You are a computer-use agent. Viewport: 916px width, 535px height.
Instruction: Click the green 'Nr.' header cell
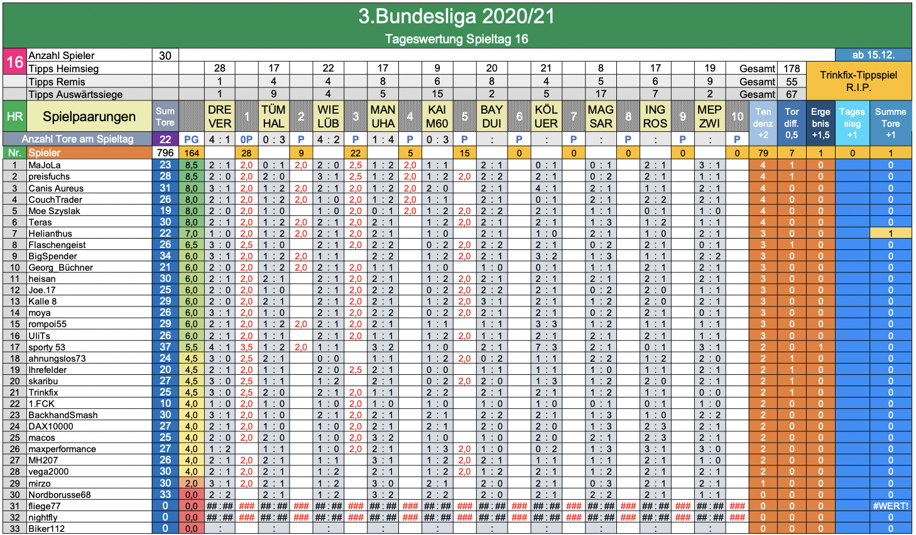click(x=14, y=153)
